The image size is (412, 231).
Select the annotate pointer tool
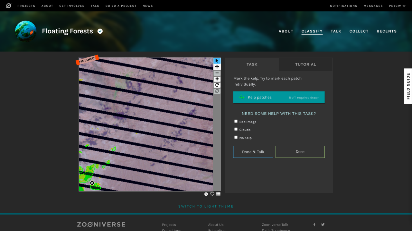217,61
